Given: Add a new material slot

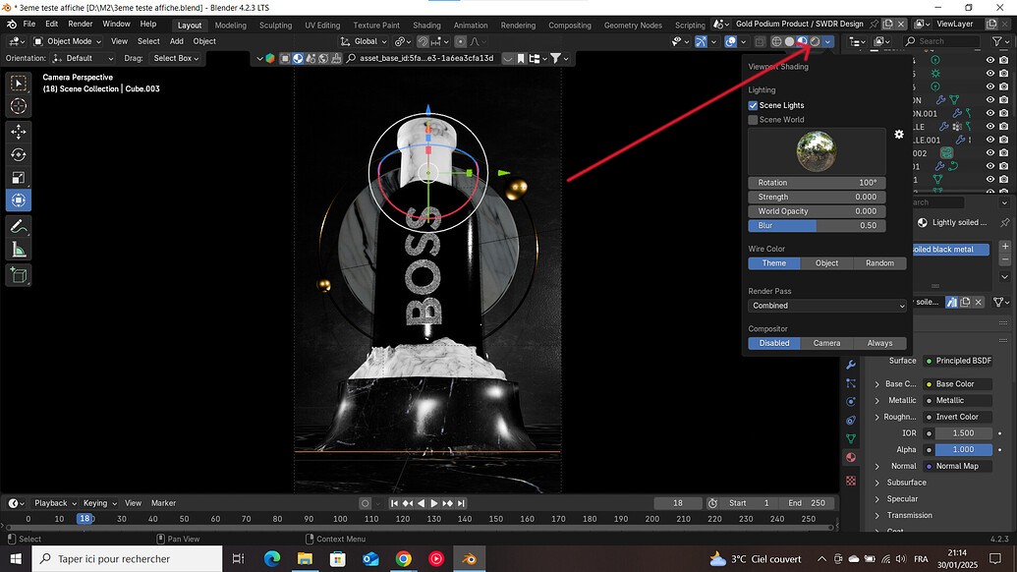Looking at the screenshot, I should pos(1004,246).
